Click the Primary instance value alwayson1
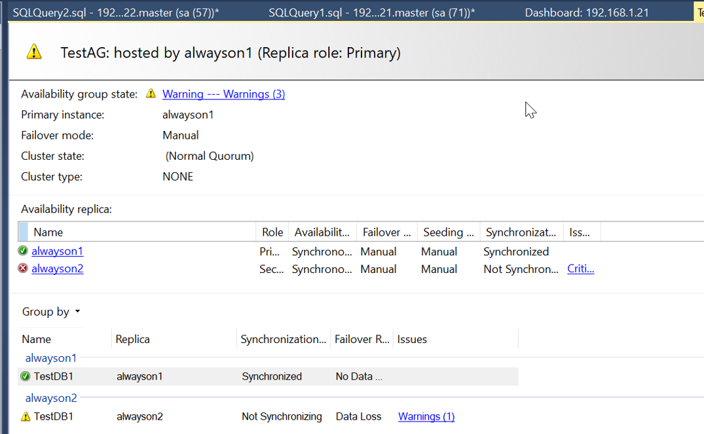 pos(188,115)
